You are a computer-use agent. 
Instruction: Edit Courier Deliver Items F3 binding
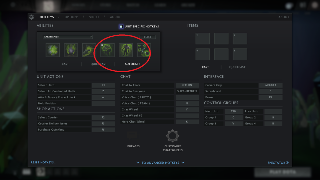(103, 123)
